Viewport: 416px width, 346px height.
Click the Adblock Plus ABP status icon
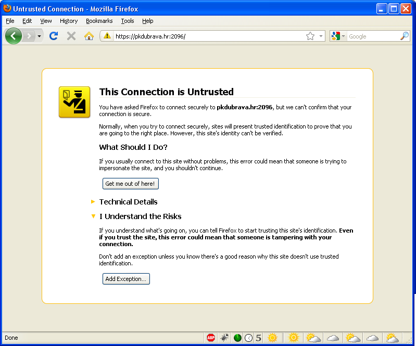coord(211,338)
